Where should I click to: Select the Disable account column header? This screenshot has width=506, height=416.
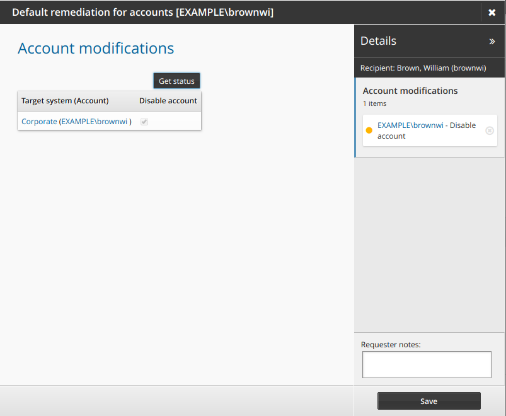(x=168, y=100)
